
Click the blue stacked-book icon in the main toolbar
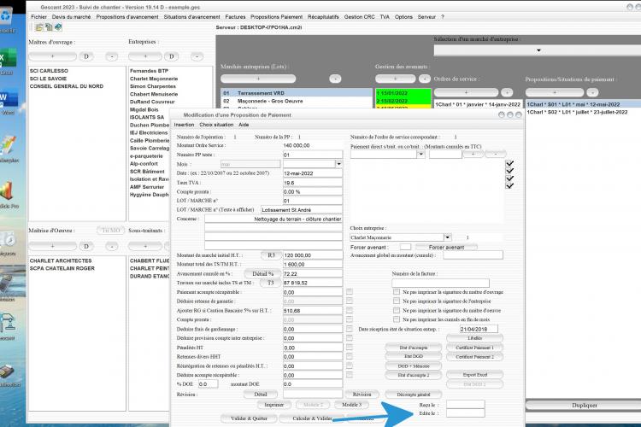(58, 27)
